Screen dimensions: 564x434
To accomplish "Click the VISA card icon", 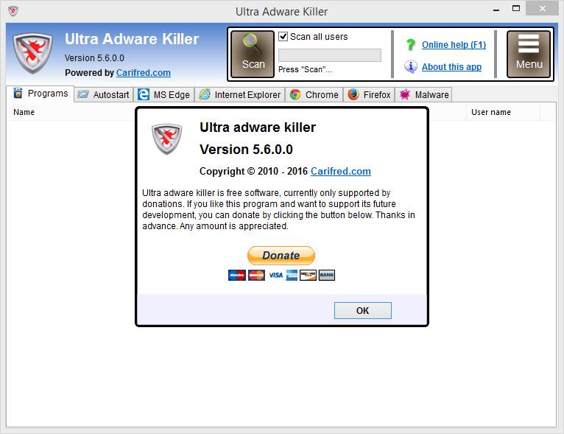I will (275, 275).
